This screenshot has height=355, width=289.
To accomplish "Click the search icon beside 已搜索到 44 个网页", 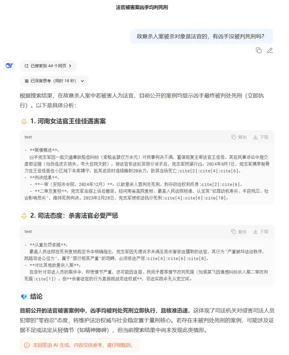I will click(x=26, y=66).
